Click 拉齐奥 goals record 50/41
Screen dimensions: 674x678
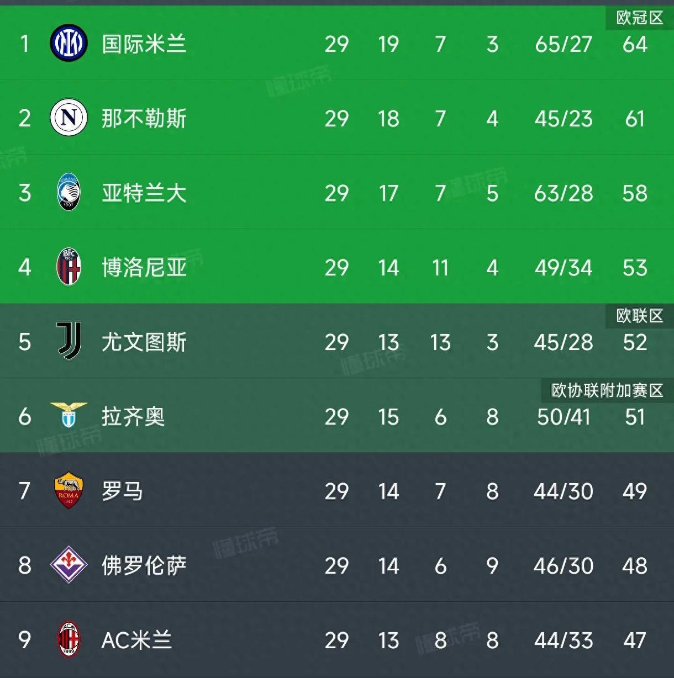point(564,417)
